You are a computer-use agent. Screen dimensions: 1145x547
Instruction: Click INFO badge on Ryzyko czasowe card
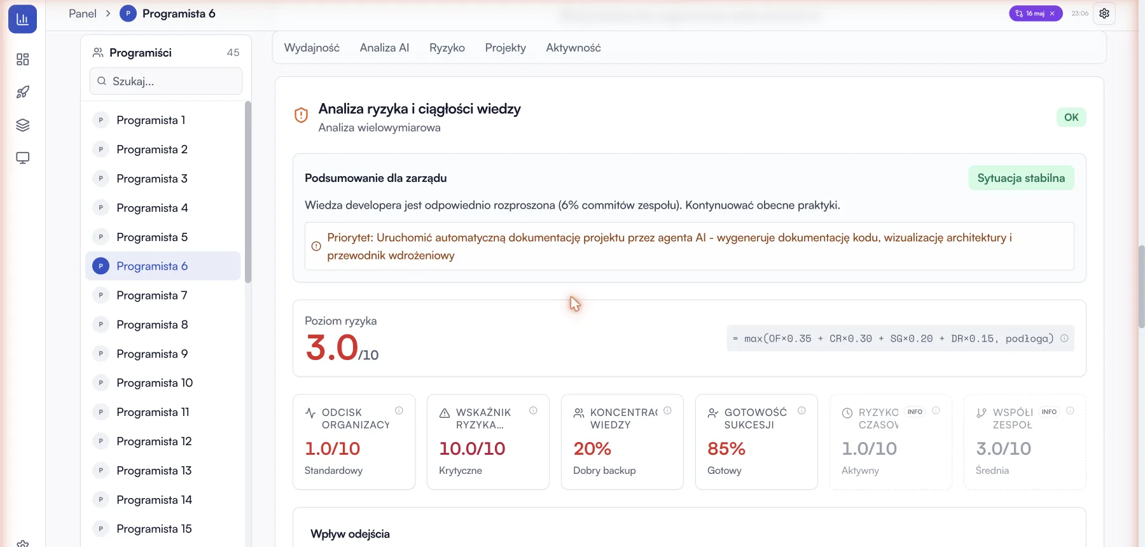coord(915,412)
